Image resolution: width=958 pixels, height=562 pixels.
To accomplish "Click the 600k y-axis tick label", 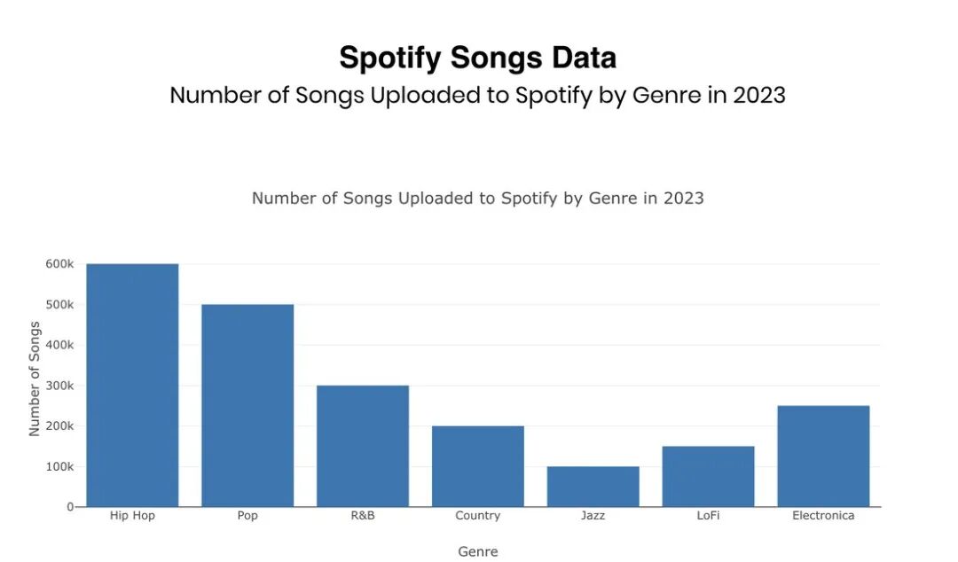I will tap(59, 264).
